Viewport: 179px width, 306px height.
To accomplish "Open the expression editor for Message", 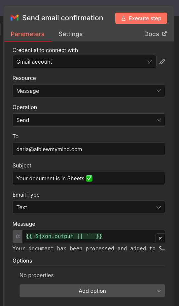I will click(x=161, y=238).
